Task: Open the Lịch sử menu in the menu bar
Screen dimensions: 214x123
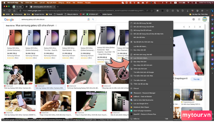Action: click(42, 2)
